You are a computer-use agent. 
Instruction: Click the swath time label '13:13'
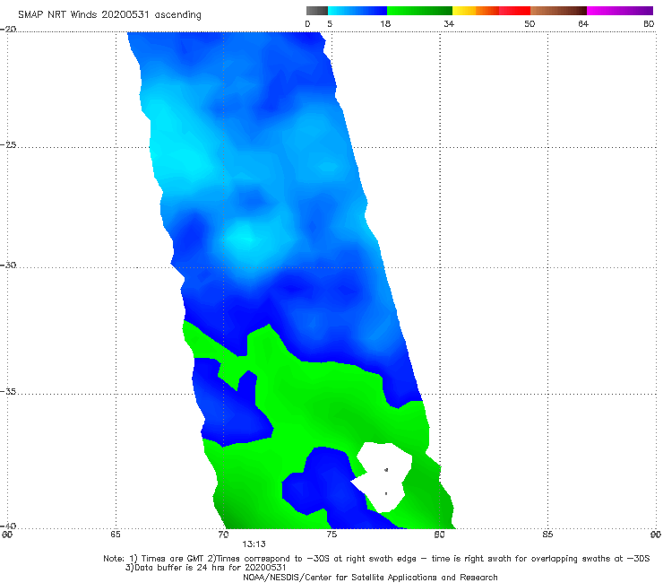254,544
